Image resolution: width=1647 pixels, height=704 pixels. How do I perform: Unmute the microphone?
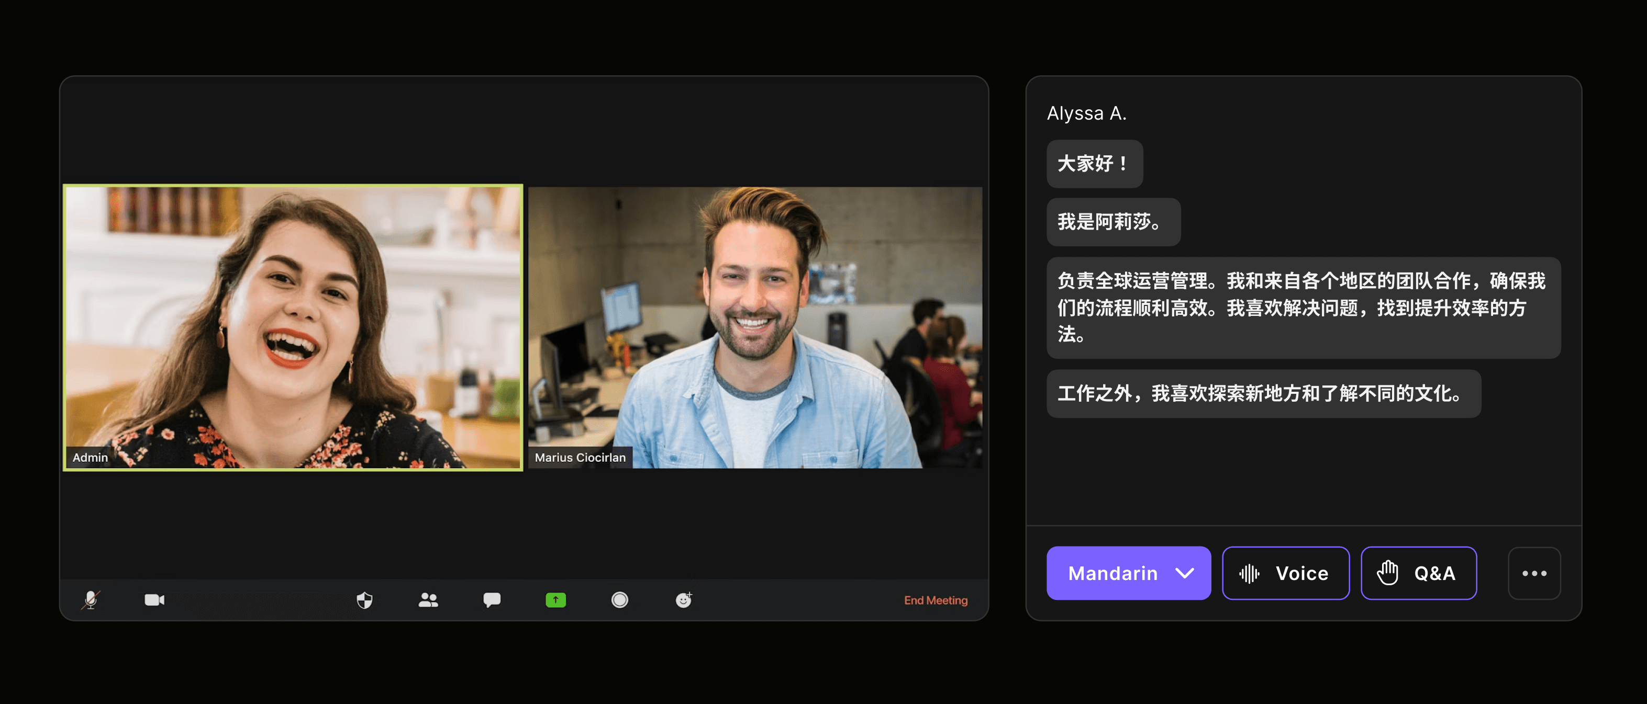coord(90,599)
